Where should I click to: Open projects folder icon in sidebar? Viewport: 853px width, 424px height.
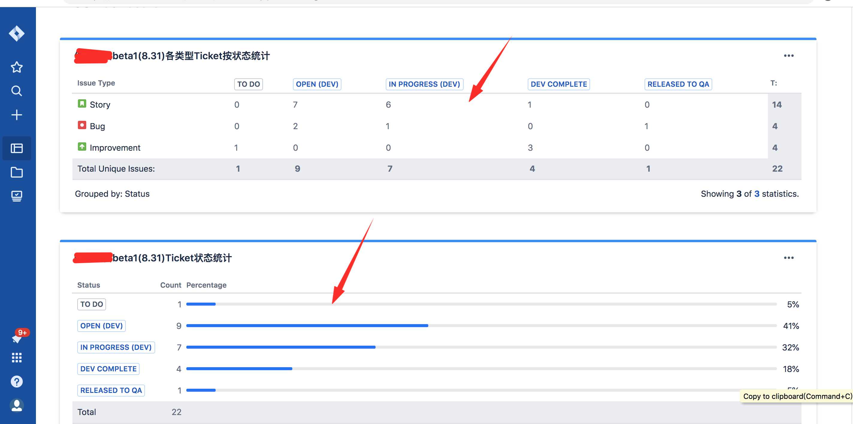coord(16,172)
